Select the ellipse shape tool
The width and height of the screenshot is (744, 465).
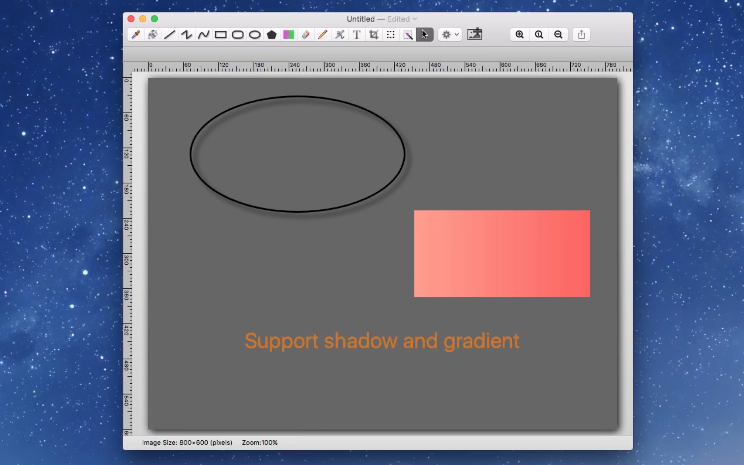(x=255, y=35)
